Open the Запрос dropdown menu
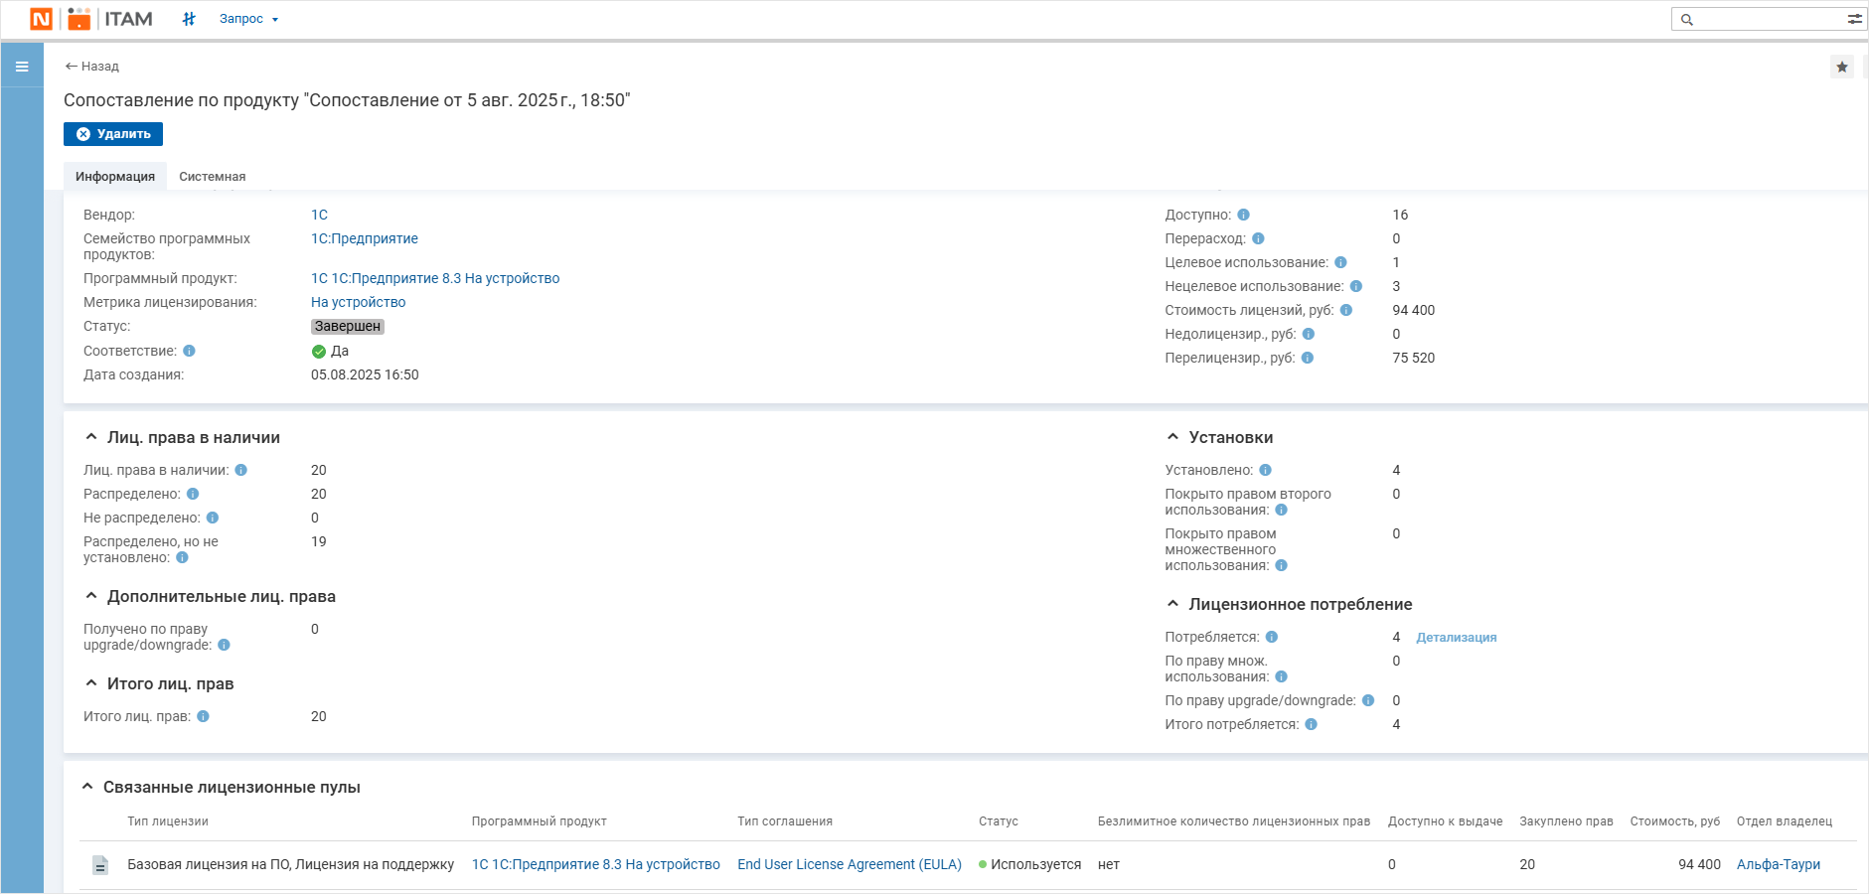1869x894 pixels. click(248, 19)
